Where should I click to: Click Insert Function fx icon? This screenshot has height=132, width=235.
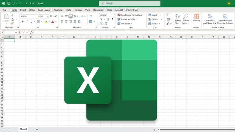click(x=31, y=32)
